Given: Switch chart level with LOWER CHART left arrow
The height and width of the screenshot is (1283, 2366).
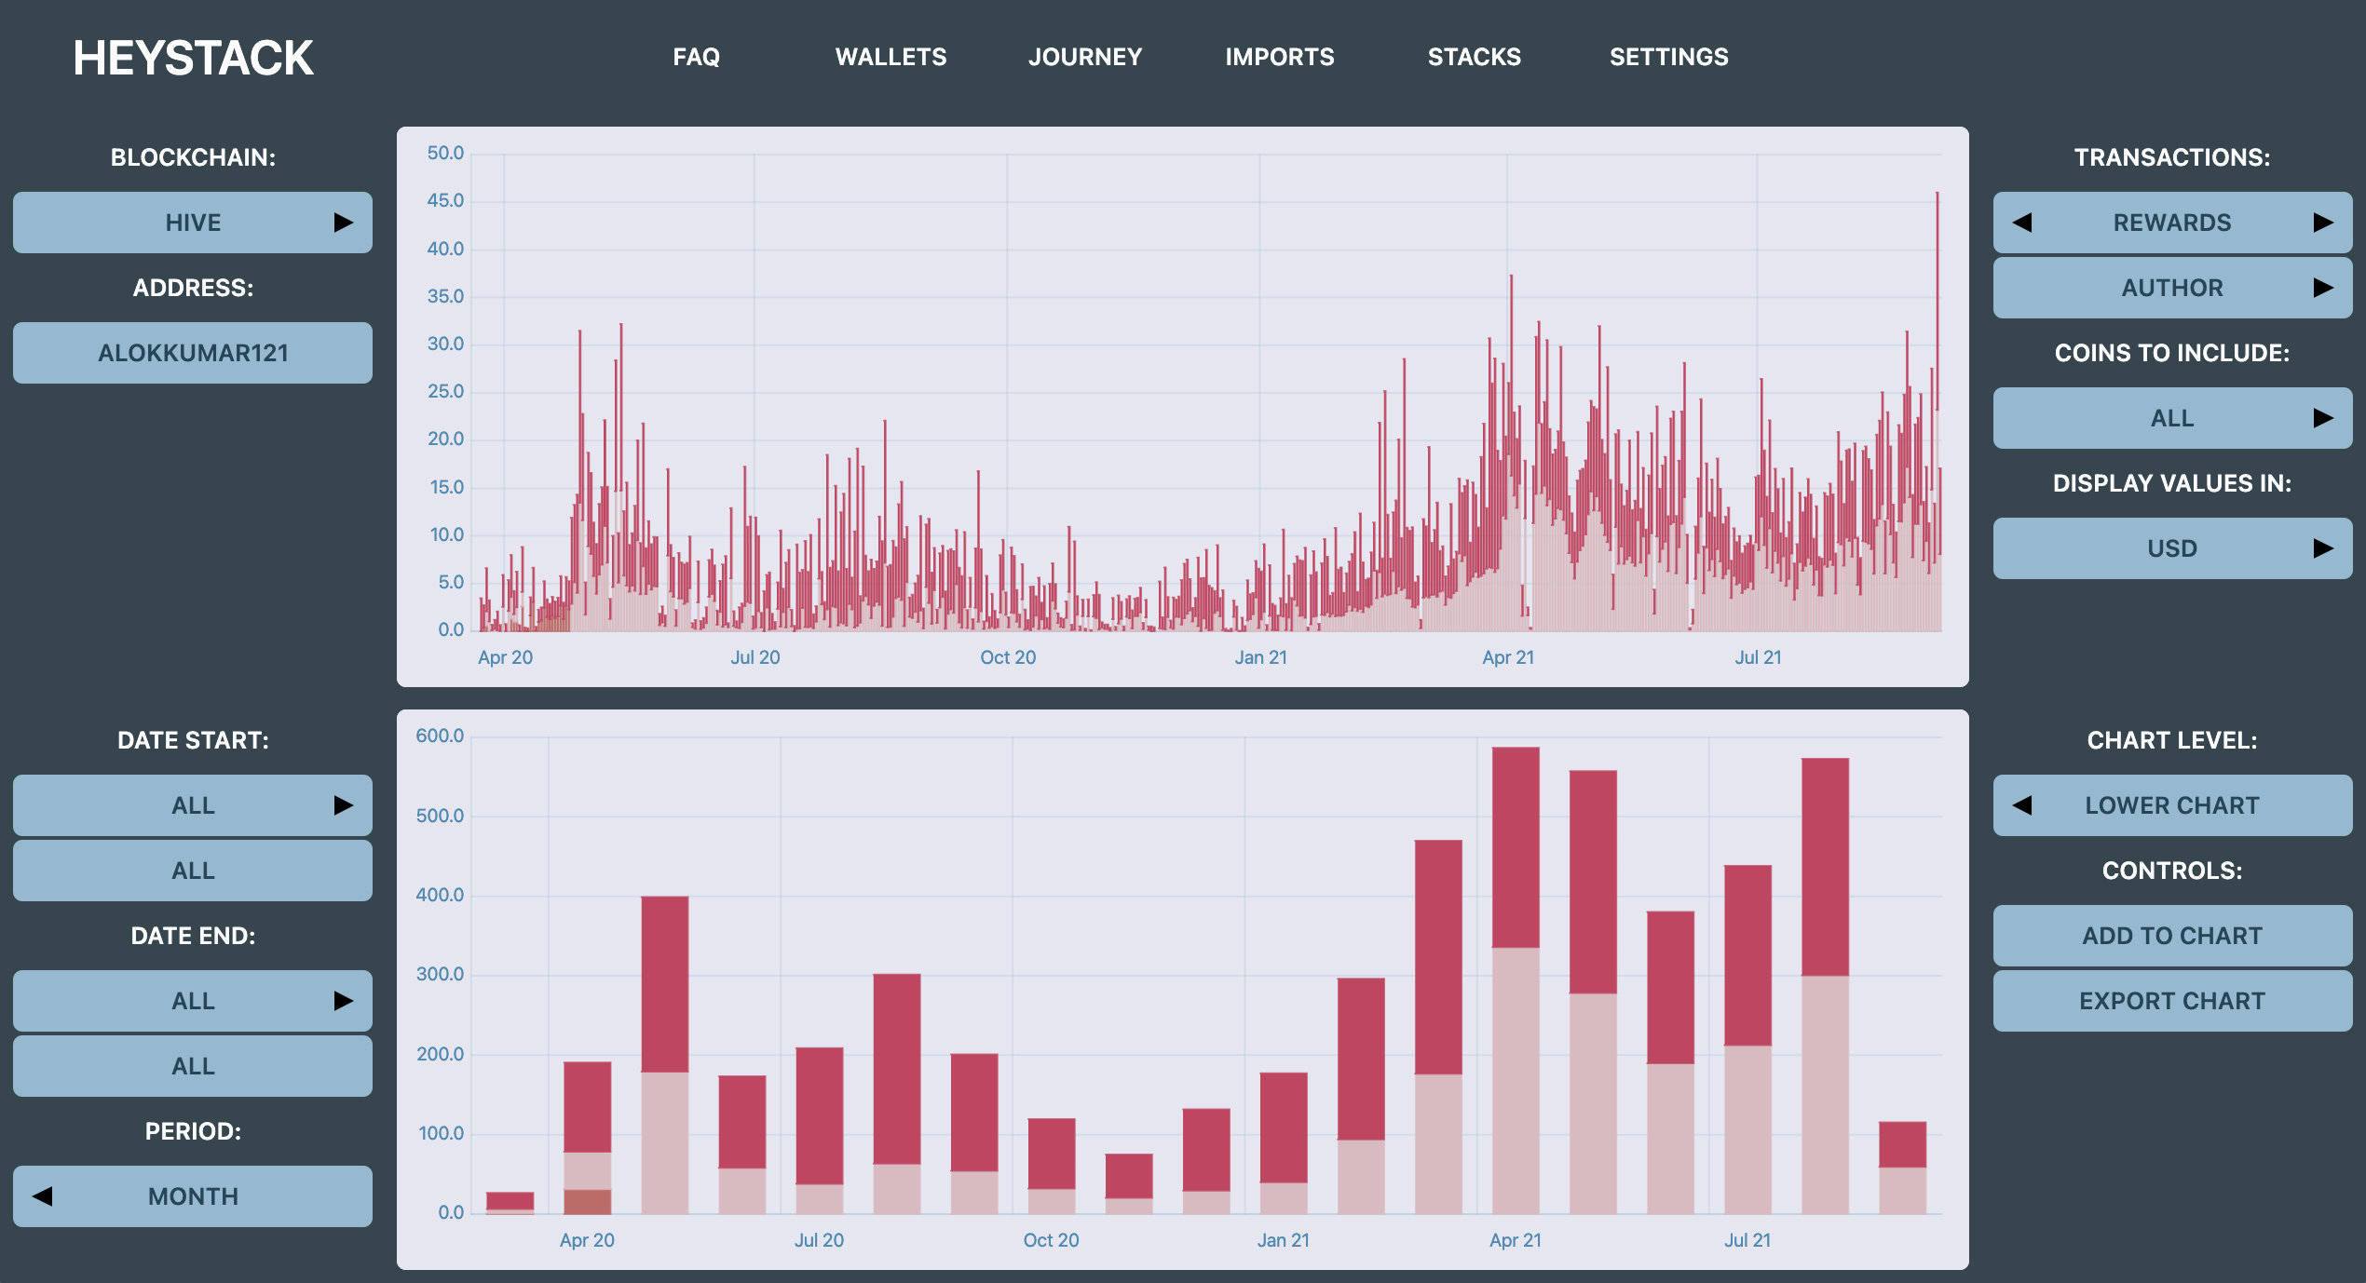Looking at the screenshot, I should click(2021, 805).
